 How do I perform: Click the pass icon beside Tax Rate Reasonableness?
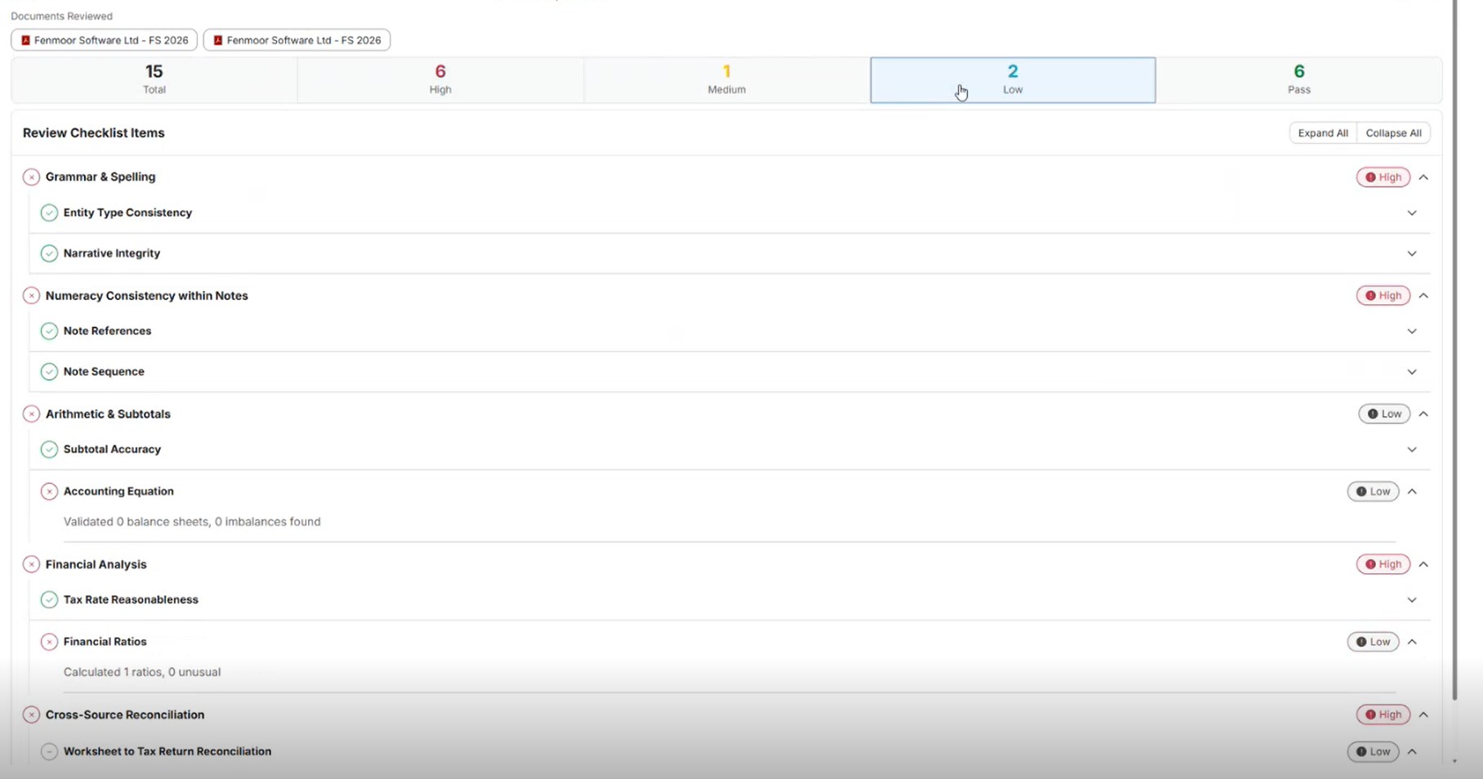pyautogui.click(x=49, y=600)
